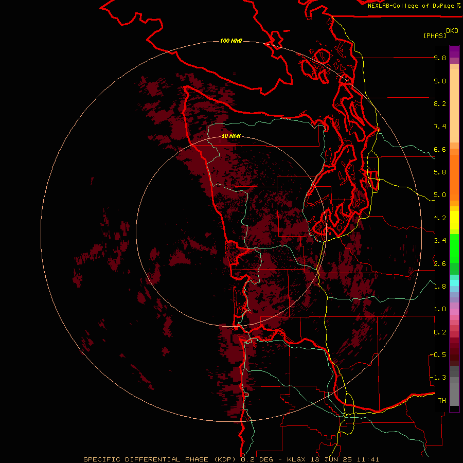The height and width of the screenshot is (463, 463).
Task: Click the -0.5 scale value
Action: pyautogui.click(x=438, y=355)
